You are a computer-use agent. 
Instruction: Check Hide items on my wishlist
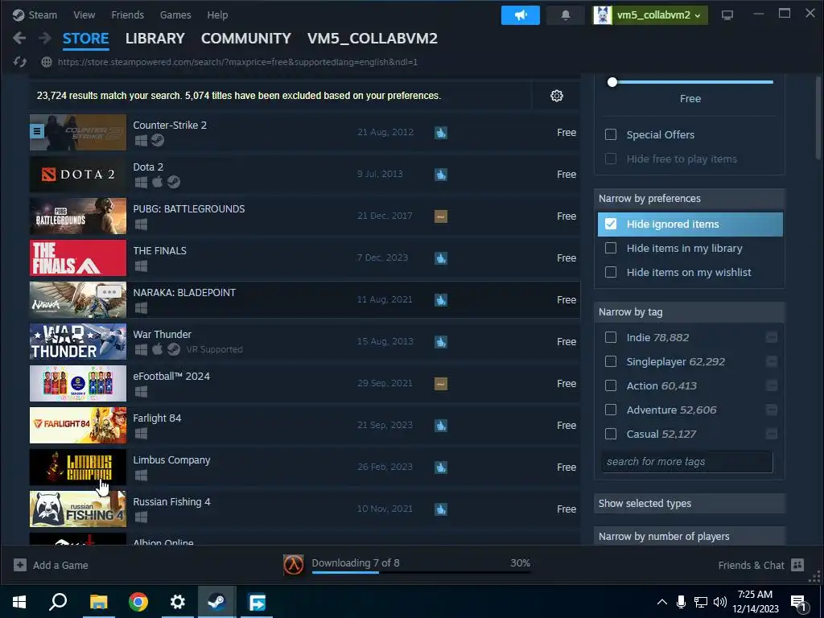click(x=611, y=272)
